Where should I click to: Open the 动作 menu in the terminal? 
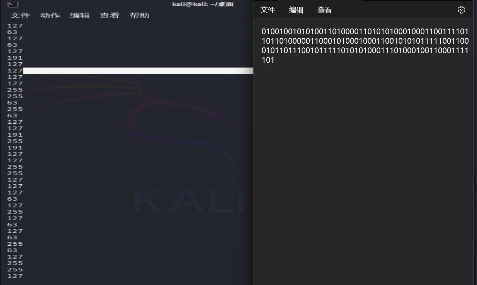tap(50, 15)
